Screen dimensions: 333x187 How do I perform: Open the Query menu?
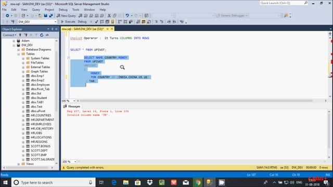click(36, 10)
